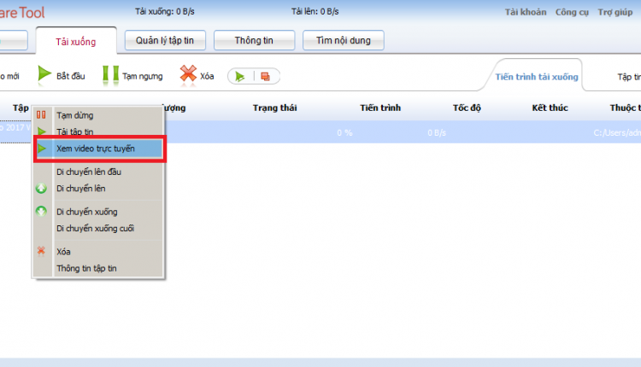Click the Trạng thái column header
641x367 pixels.
point(274,108)
